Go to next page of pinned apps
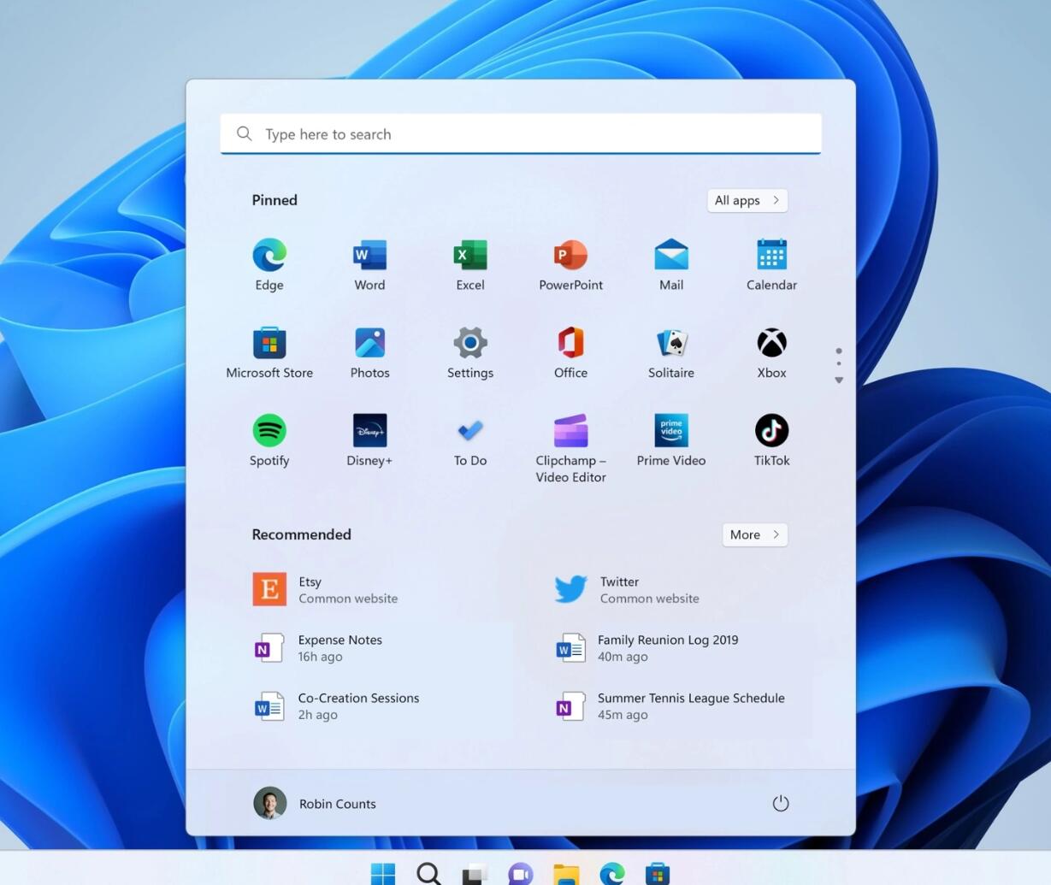This screenshot has width=1051, height=885. pos(839,381)
